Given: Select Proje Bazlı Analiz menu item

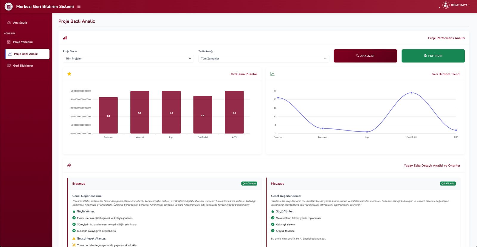Looking at the screenshot, I should pos(27,54).
